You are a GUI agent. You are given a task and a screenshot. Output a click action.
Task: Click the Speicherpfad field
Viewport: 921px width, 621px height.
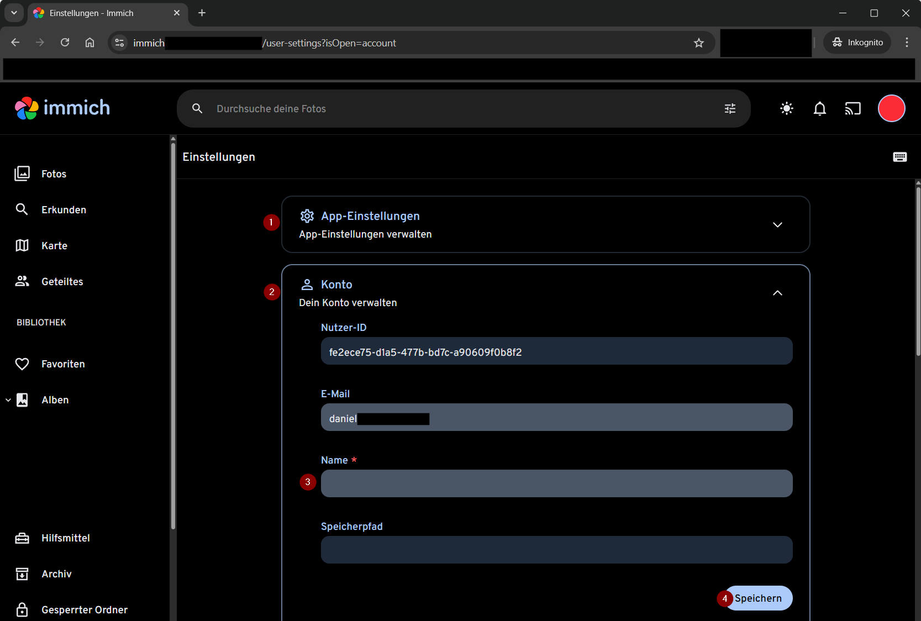click(556, 550)
